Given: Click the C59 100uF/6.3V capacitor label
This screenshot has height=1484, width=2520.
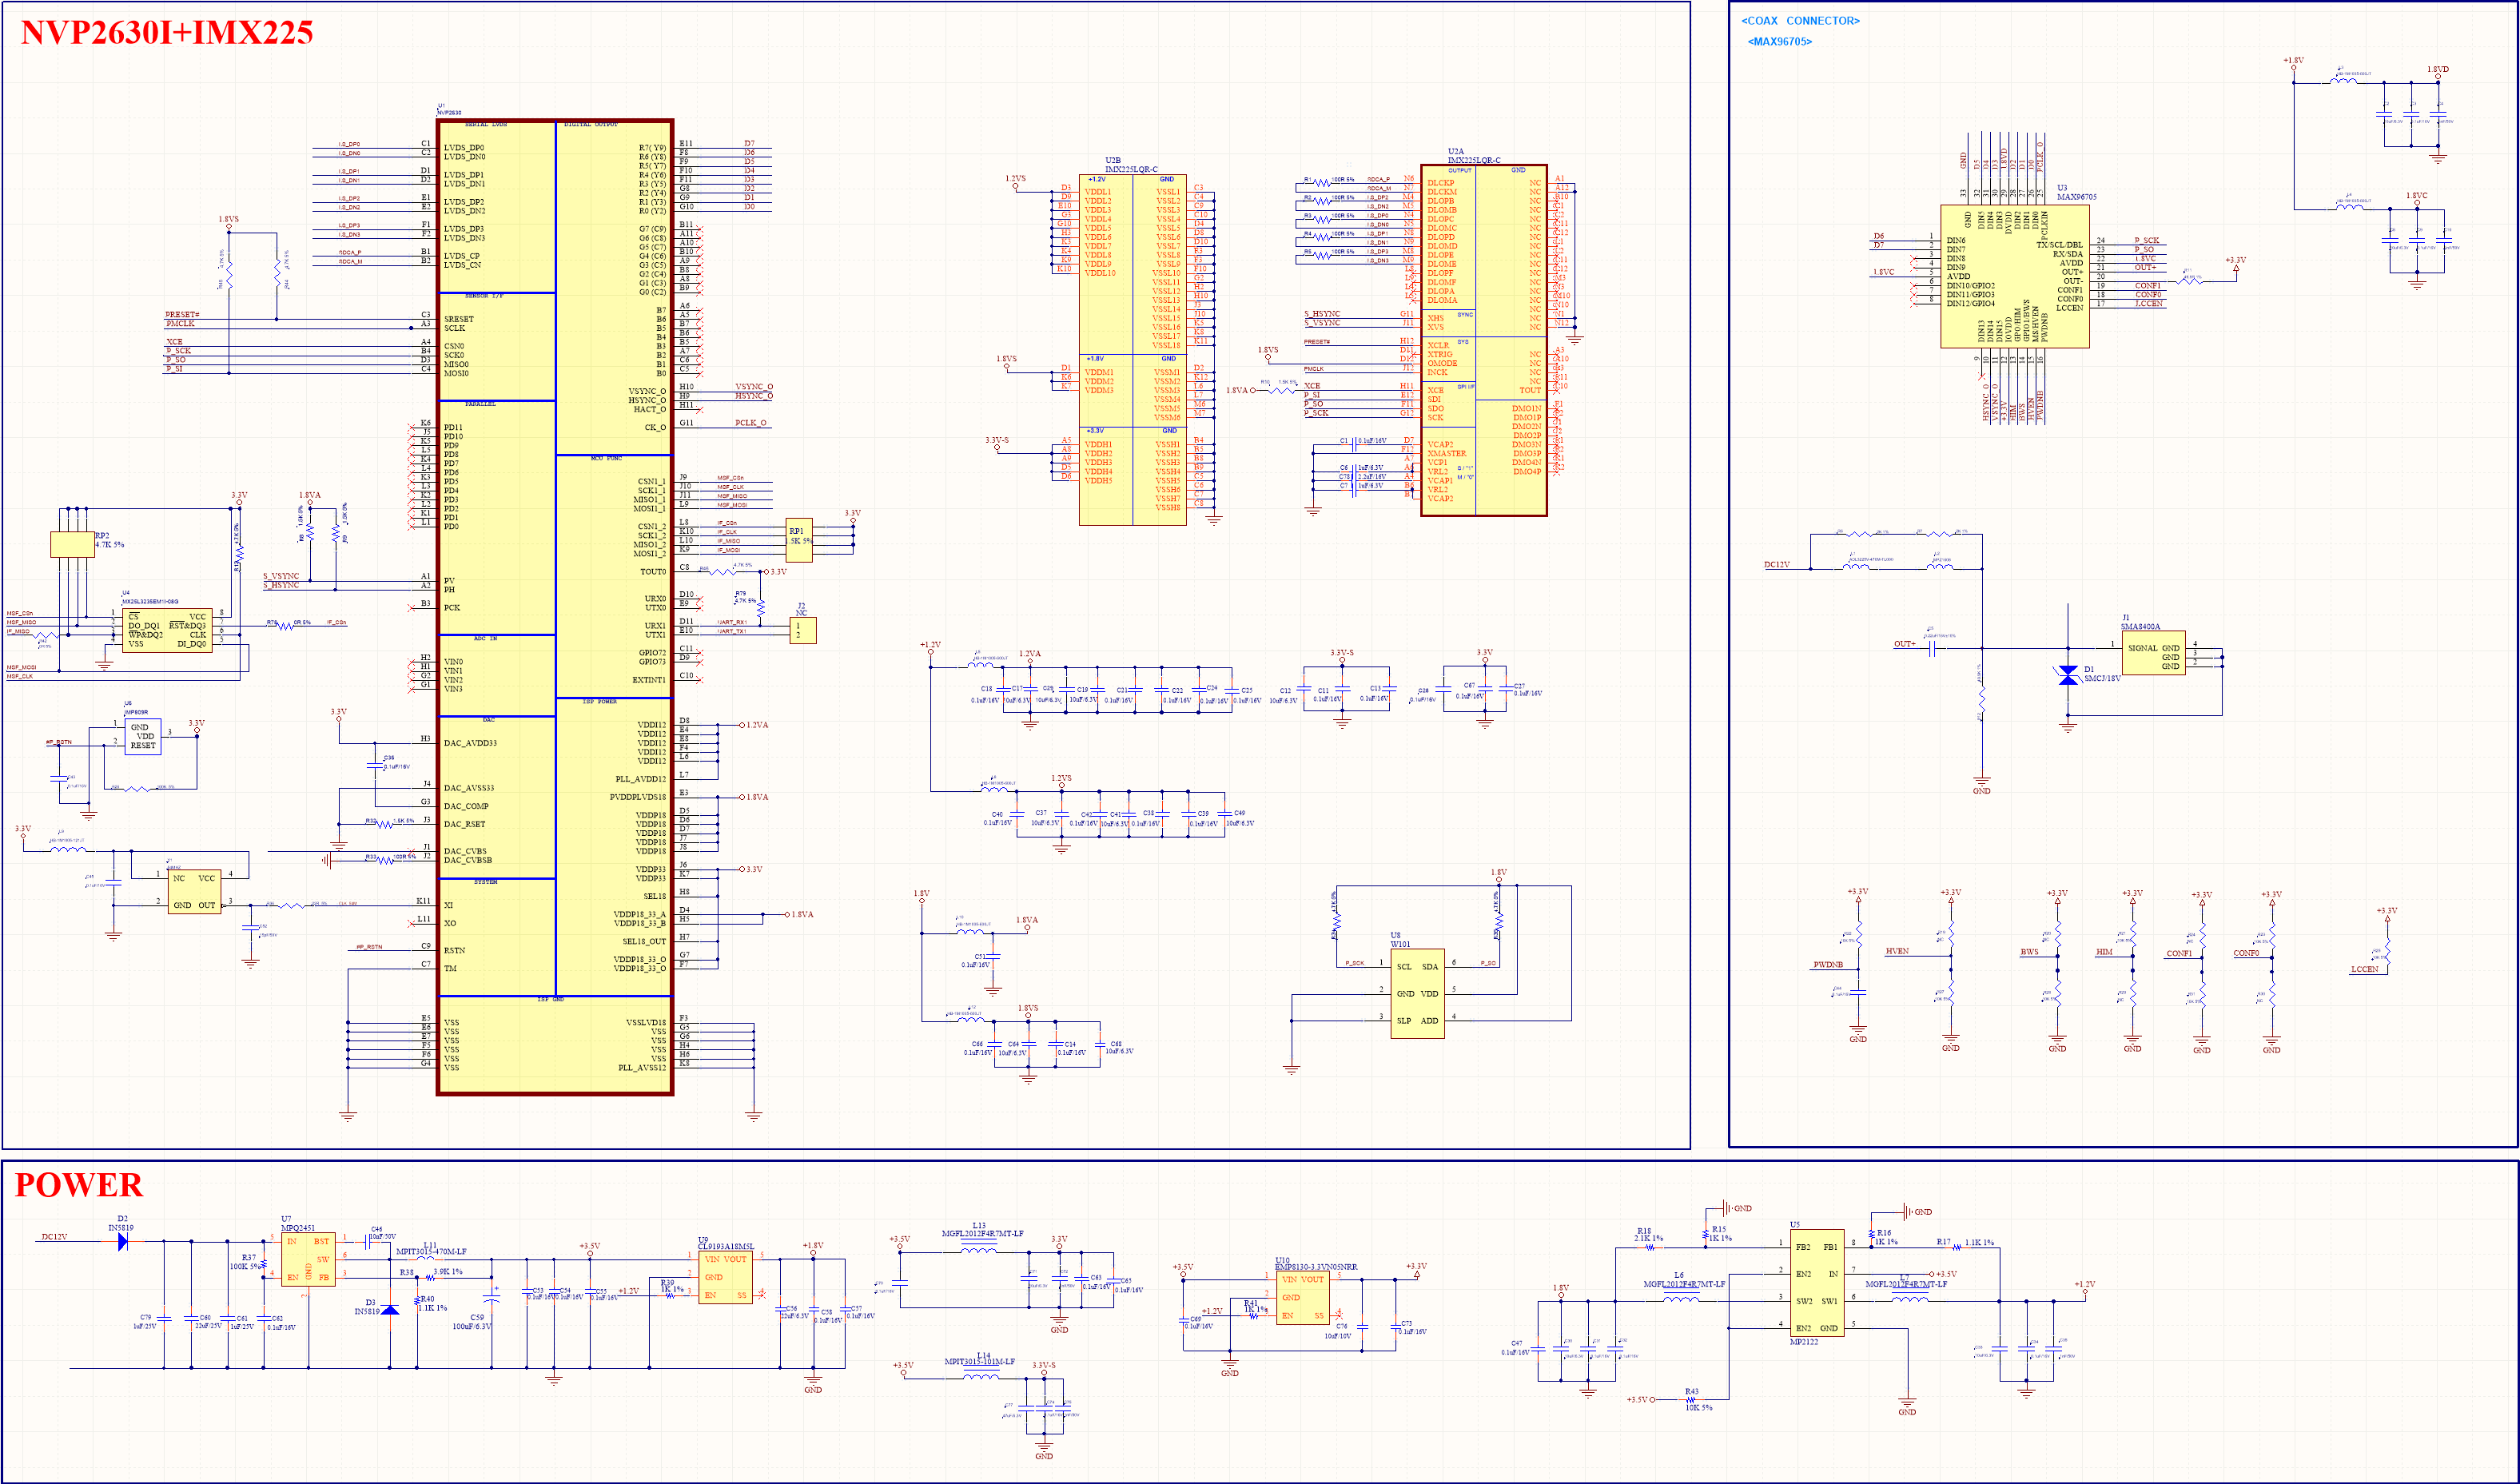Looking at the screenshot, I should [473, 1322].
